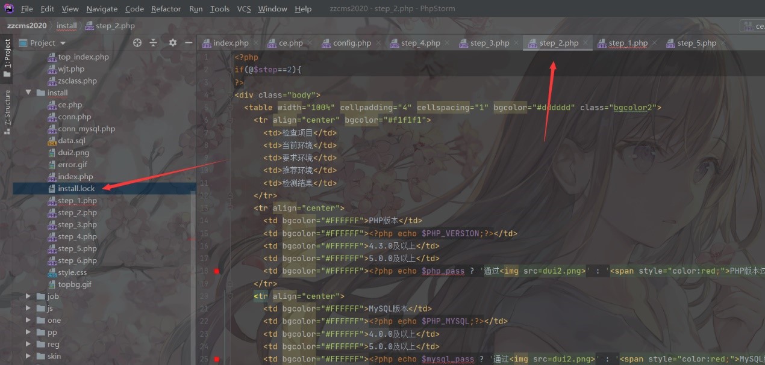Click the PHP icon in step_2.php breadcrumb
This screenshot has width=765, height=365.
89,26
